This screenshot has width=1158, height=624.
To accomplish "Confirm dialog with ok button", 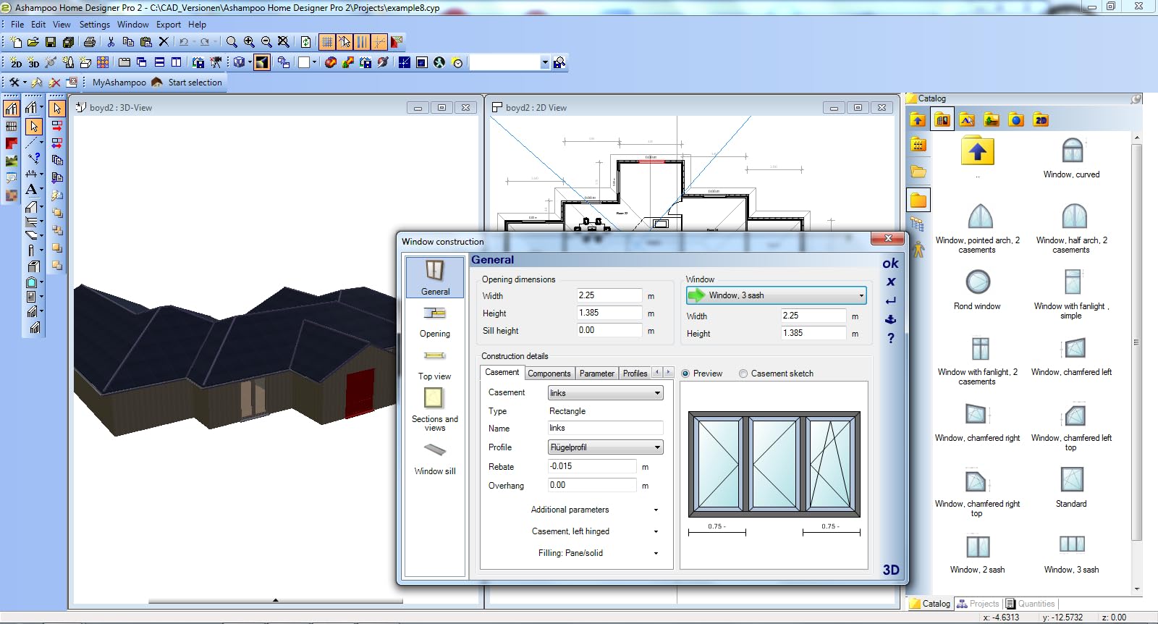I will click(890, 263).
